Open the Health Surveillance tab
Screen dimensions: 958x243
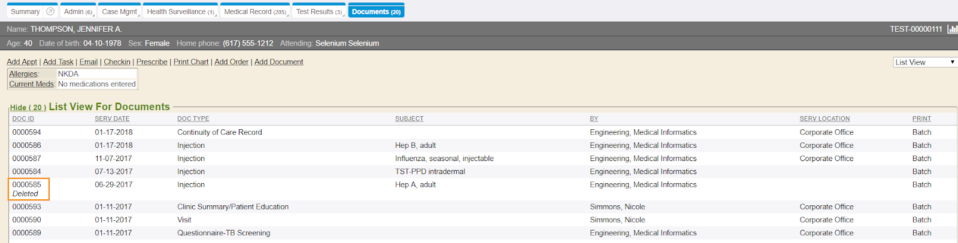180,12
